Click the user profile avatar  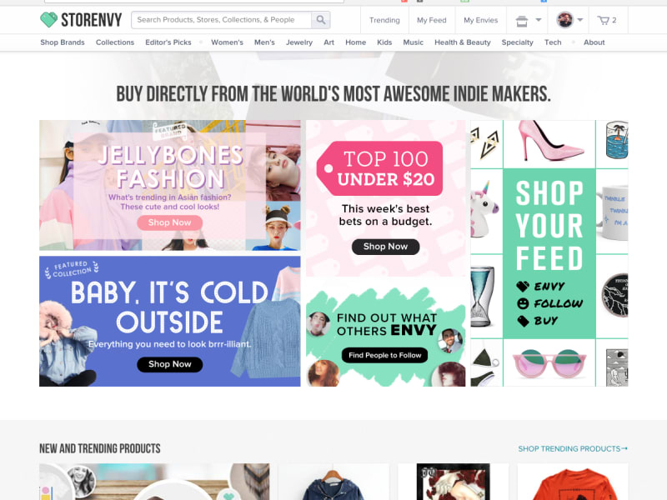[564, 20]
